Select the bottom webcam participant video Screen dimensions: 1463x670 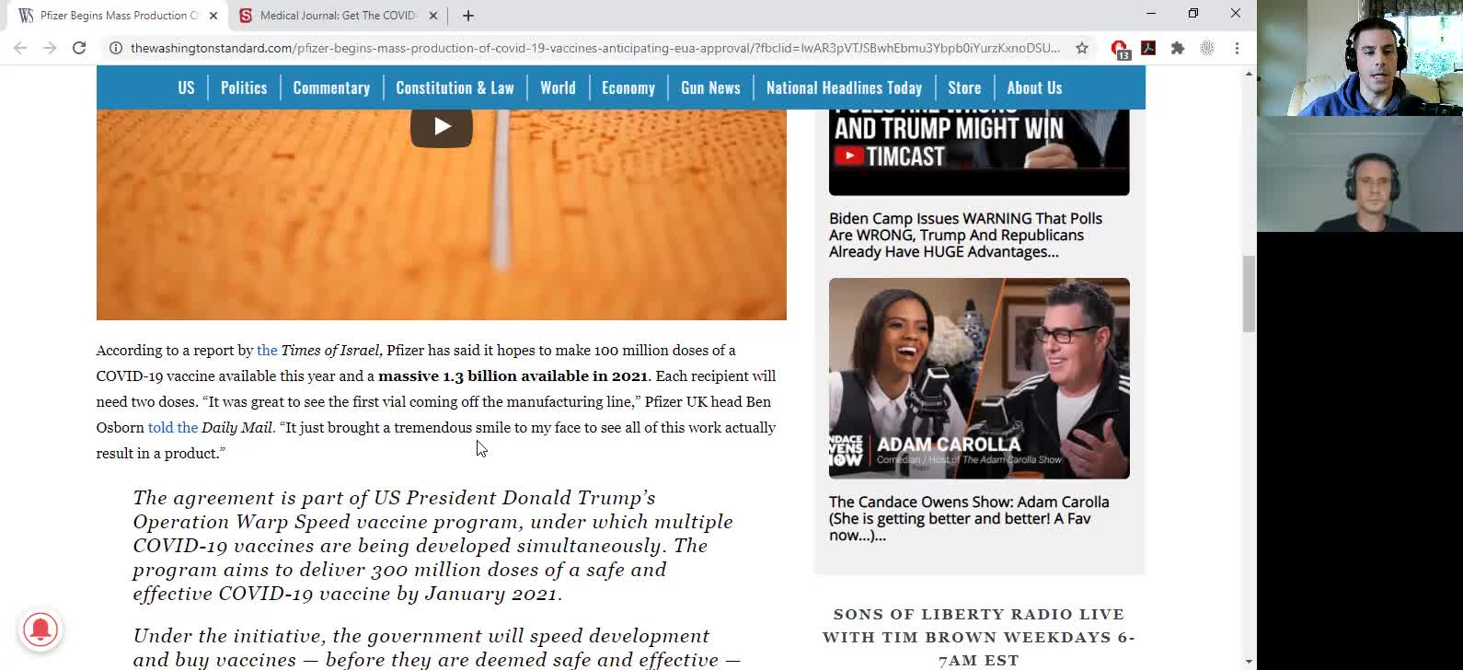click(1360, 174)
